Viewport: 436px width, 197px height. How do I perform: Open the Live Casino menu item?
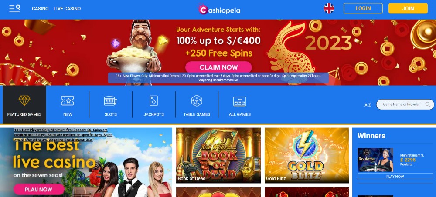tap(67, 9)
